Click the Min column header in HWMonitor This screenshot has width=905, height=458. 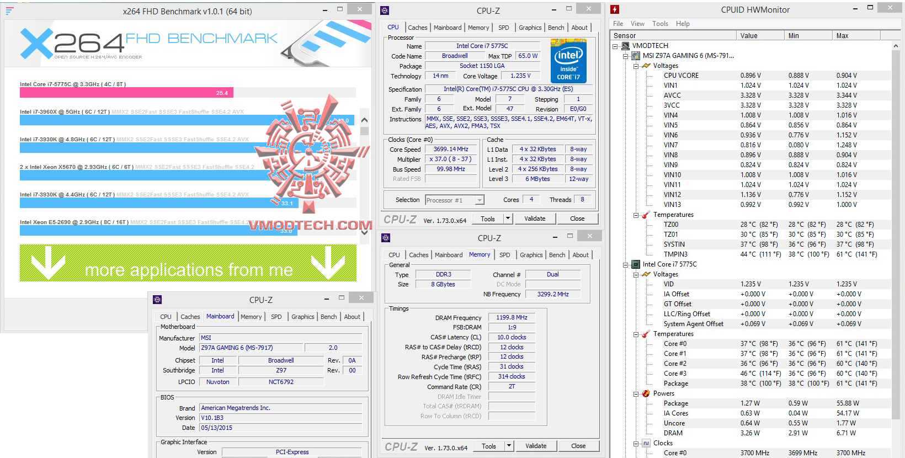click(808, 35)
